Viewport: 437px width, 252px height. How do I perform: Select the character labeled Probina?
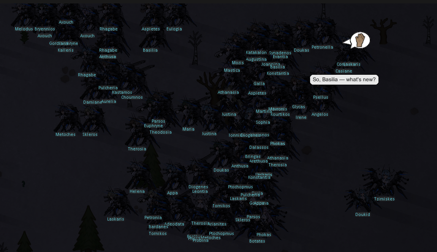(x=200, y=241)
